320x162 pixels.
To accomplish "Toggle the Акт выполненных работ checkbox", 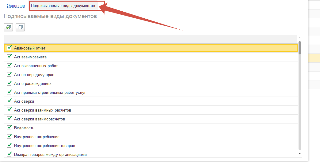I will (9, 65).
